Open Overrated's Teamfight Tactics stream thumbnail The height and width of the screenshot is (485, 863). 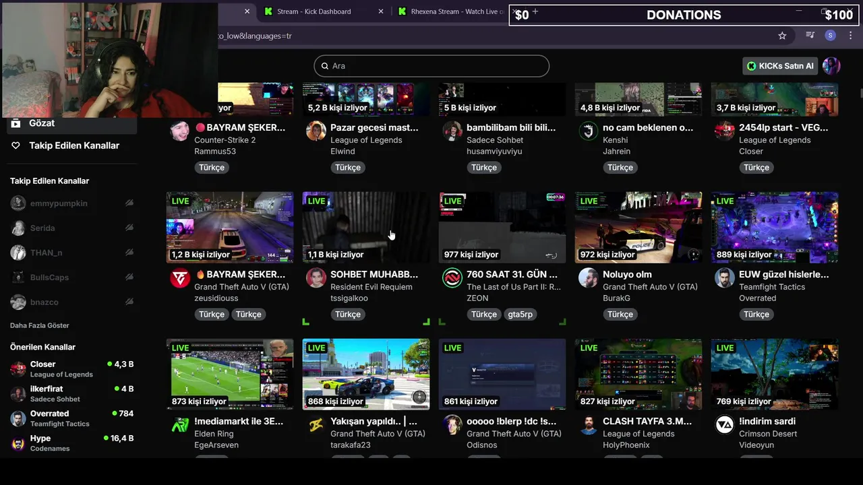pos(775,228)
